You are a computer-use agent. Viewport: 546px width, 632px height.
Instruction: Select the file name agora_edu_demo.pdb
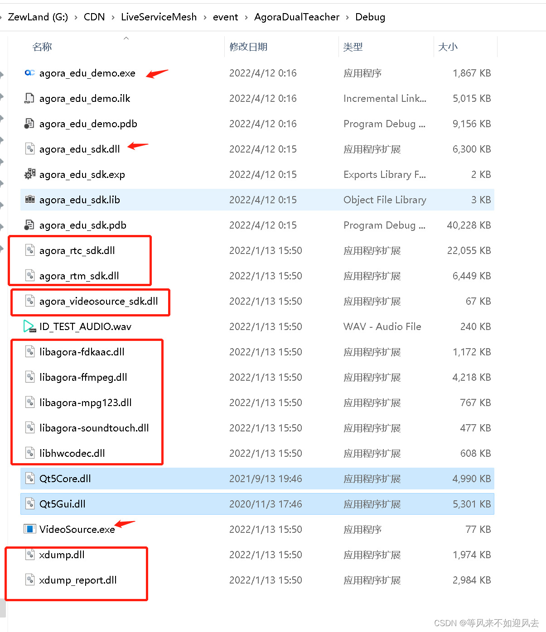pyautogui.click(x=88, y=124)
